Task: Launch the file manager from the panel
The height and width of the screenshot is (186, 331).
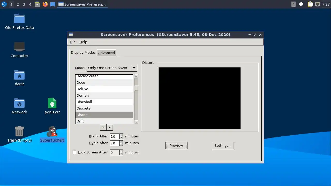Action: click(37, 4)
